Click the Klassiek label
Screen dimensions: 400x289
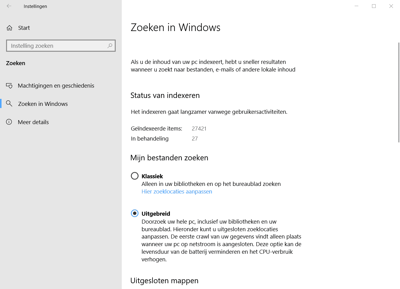tap(152, 176)
